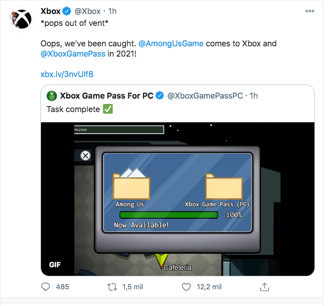This screenshot has height=306, width=336.
Task: Like the tweet with the heart icon
Action: pyautogui.click(x=186, y=287)
